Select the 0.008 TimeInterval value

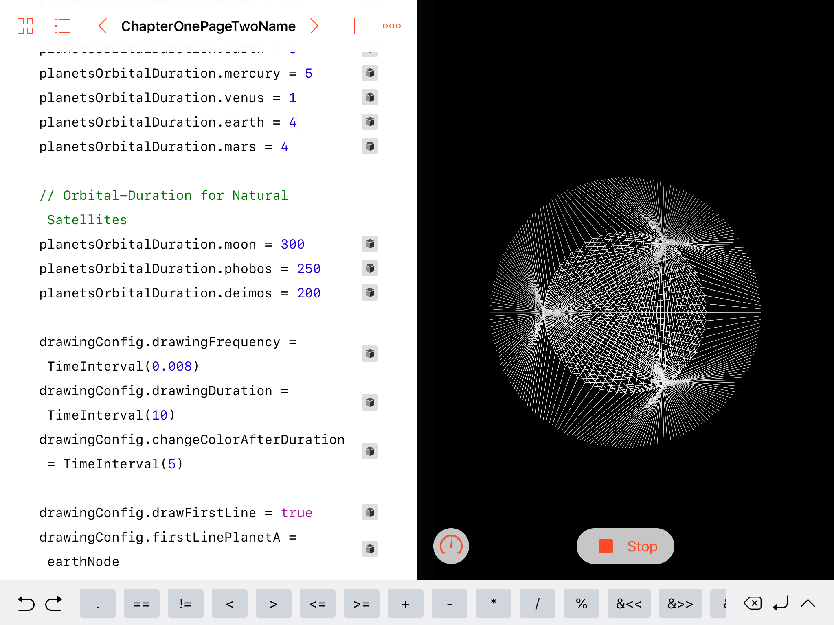click(171, 366)
